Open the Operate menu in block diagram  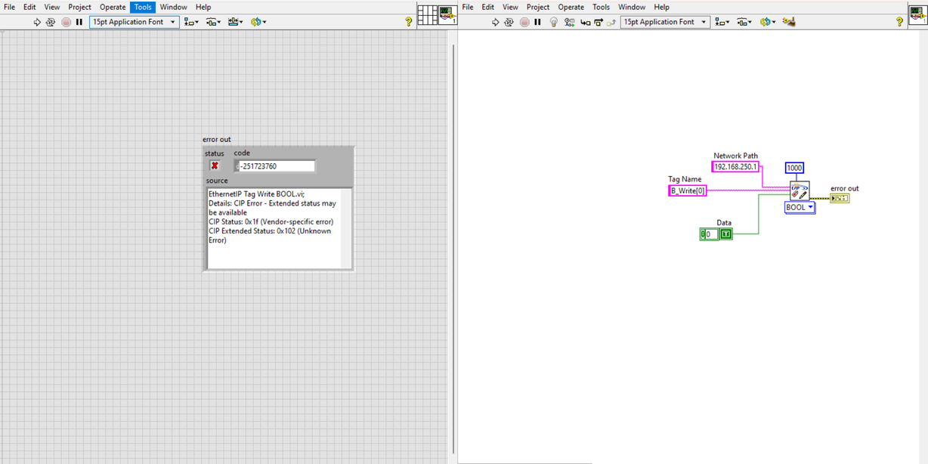571,7
